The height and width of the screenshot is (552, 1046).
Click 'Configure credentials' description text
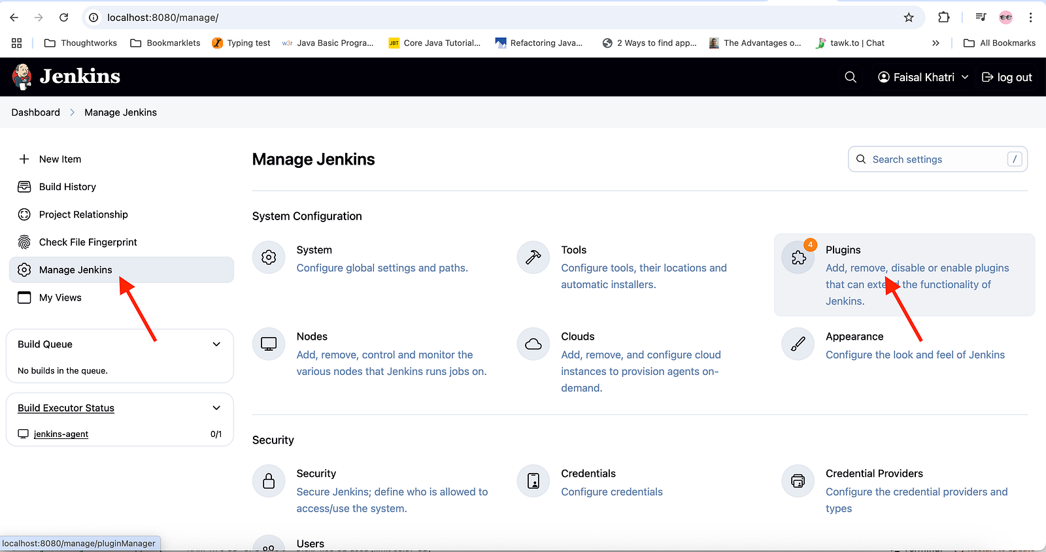point(612,492)
